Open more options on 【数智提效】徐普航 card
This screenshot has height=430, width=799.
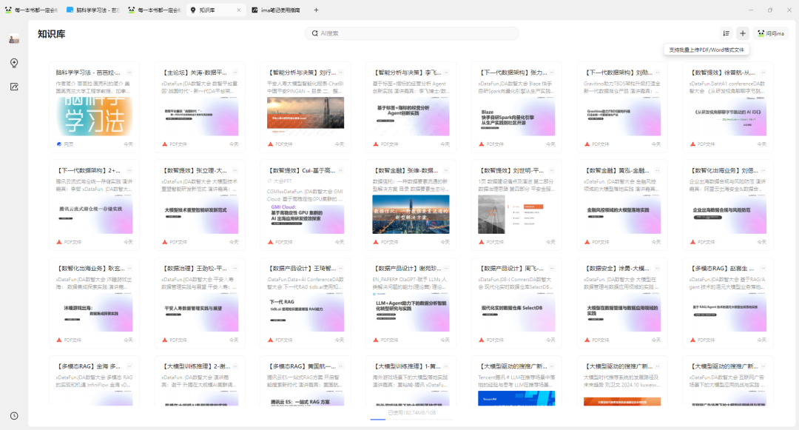click(763, 73)
